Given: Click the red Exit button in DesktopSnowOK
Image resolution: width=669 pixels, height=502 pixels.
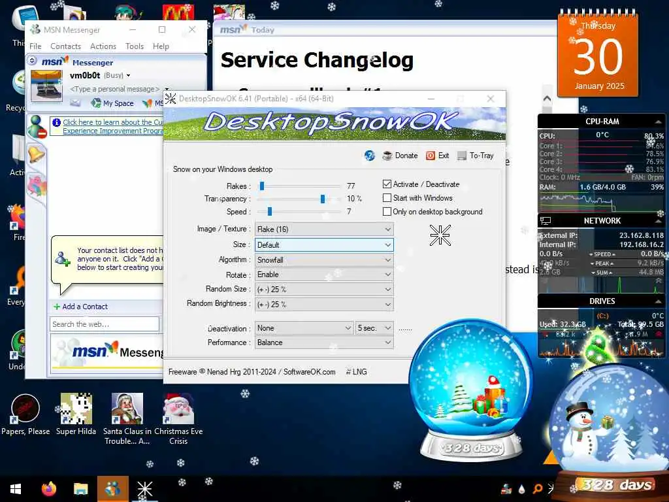Looking at the screenshot, I should (x=438, y=156).
